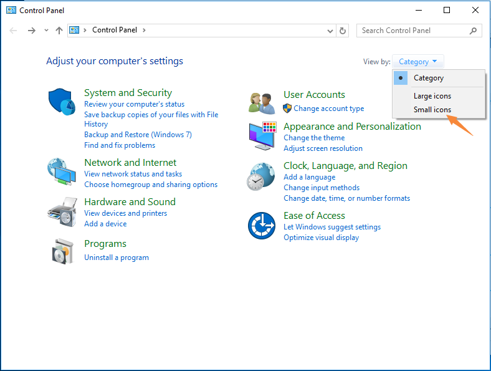
Task: Open Clock, Language, and Region heading
Action: [345, 166]
